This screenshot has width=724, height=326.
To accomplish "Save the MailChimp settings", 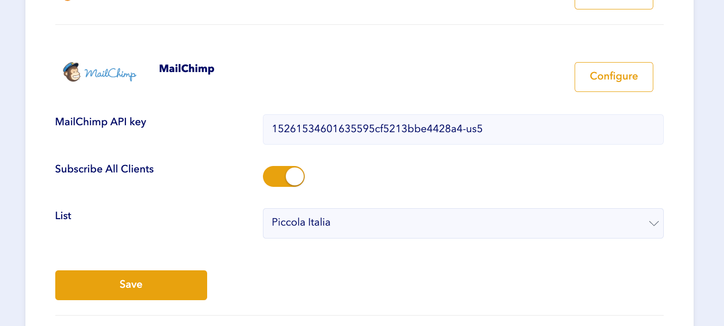I will [x=131, y=285].
